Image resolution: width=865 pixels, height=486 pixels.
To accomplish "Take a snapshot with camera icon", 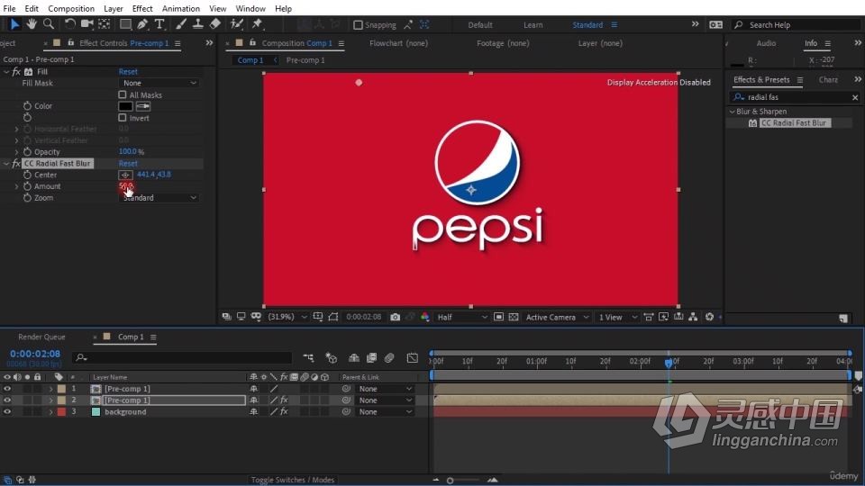I will 395,317.
